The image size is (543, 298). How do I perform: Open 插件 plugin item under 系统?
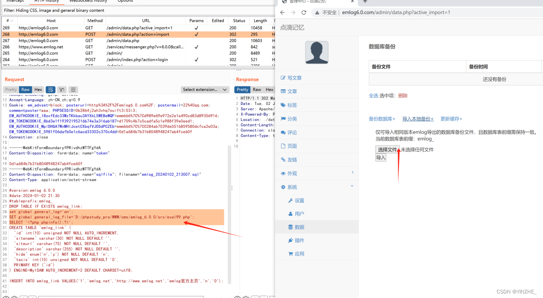[296, 240]
